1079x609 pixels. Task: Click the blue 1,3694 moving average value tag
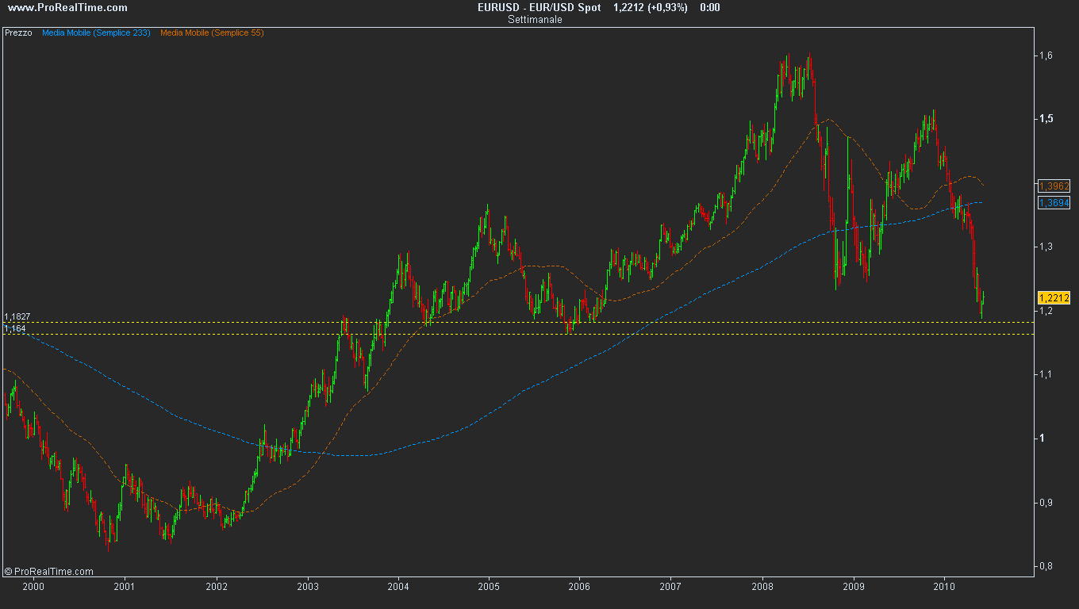point(1054,203)
